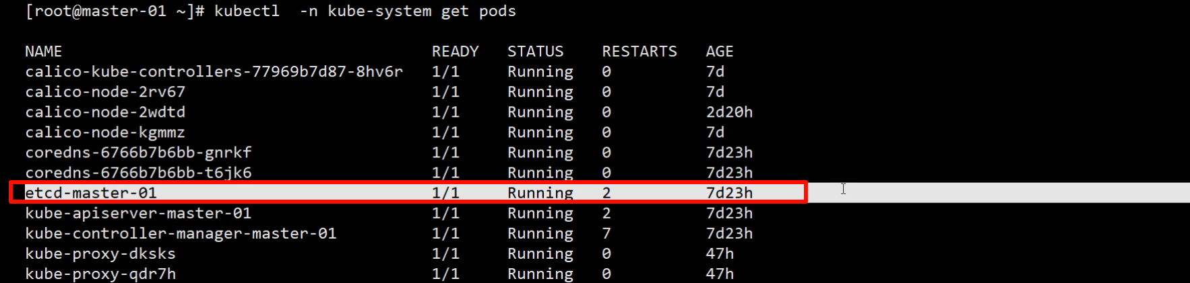Click the kube-proxy-dksks pod name
The height and width of the screenshot is (283, 1190).
coord(100,253)
